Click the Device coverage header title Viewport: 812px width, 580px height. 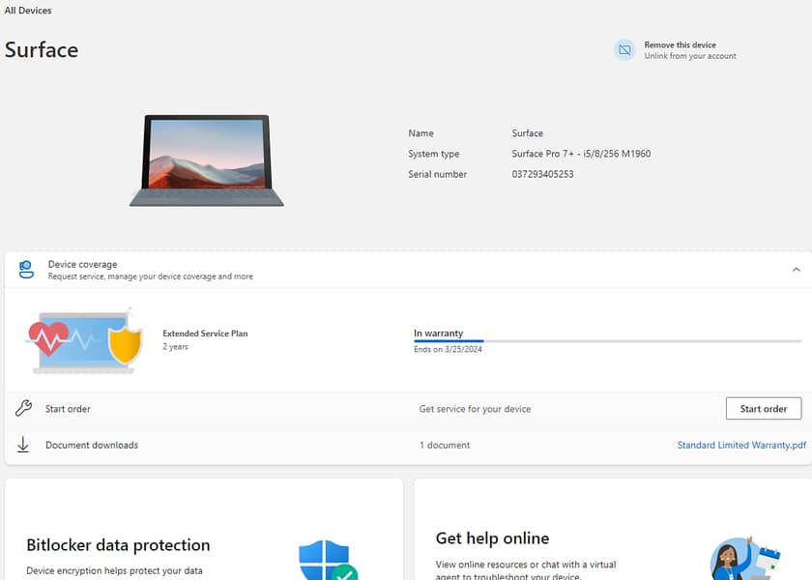tap(83, 264)
